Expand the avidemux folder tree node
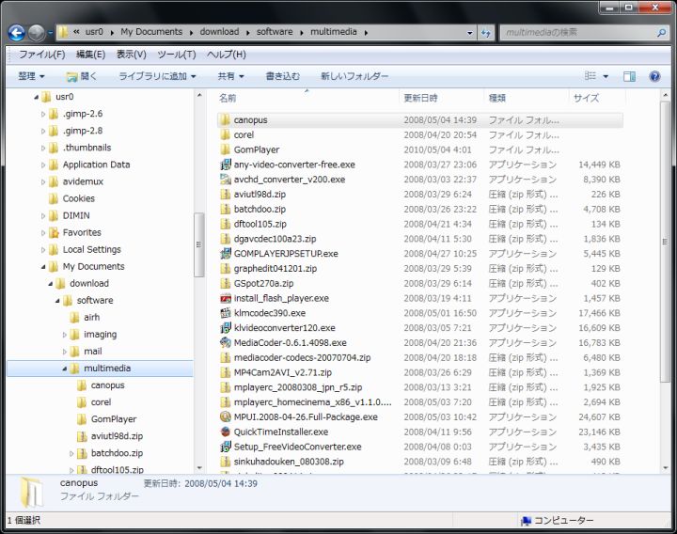Viewport: 677px width, 534px height. (42, 181)
